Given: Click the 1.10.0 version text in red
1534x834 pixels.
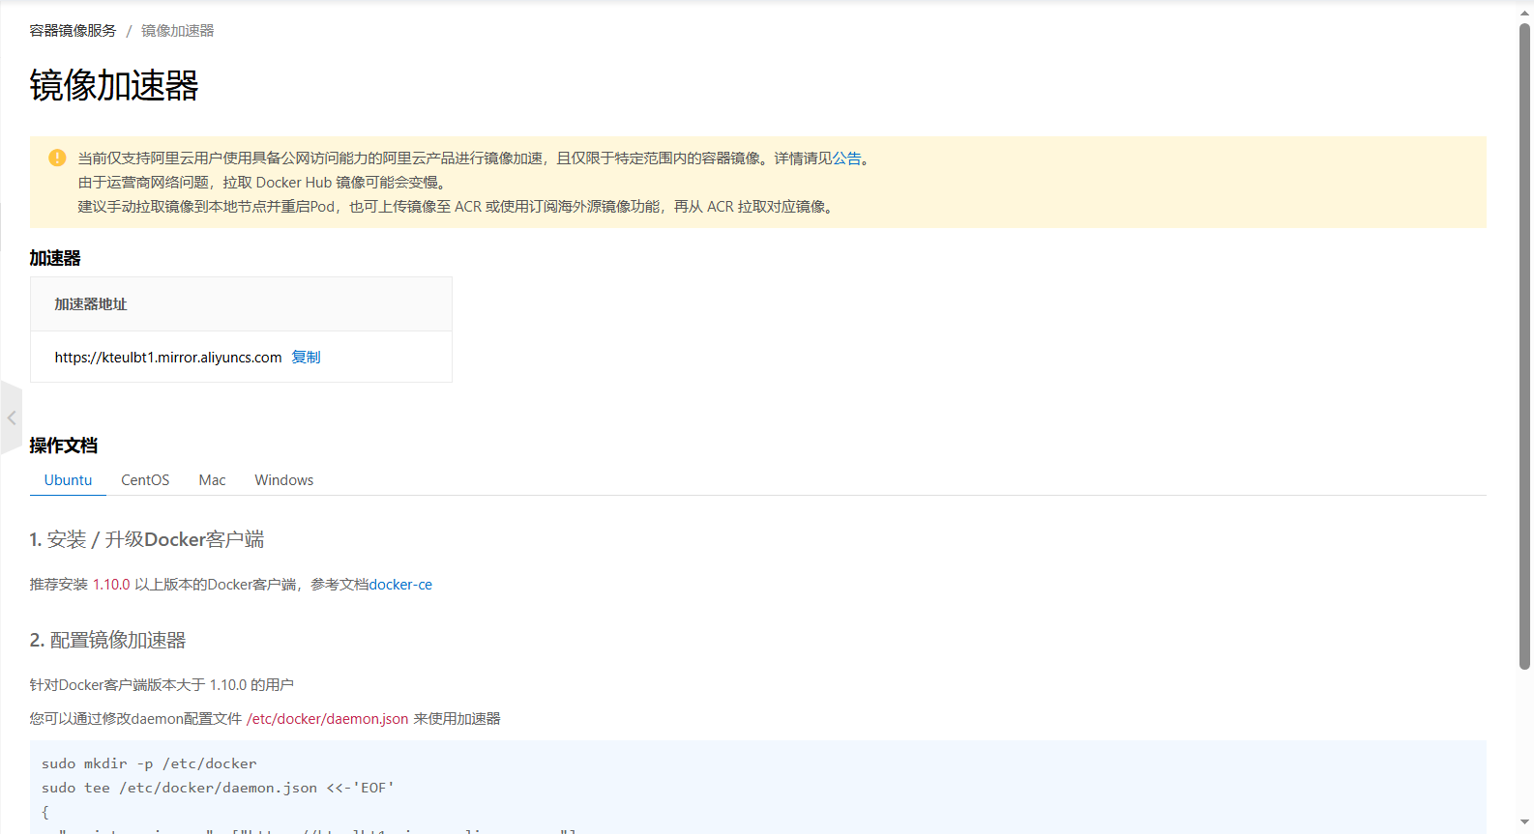Looking at the screenshot, I should tap(111, 585).
